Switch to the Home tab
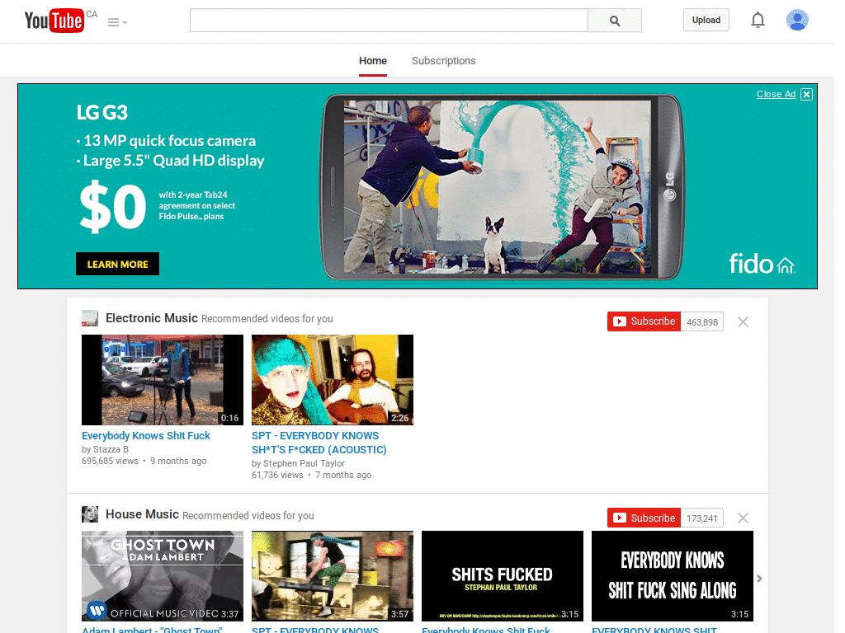Screen dimensions: 845x633 pyautogui.click(x=373, y=61)
